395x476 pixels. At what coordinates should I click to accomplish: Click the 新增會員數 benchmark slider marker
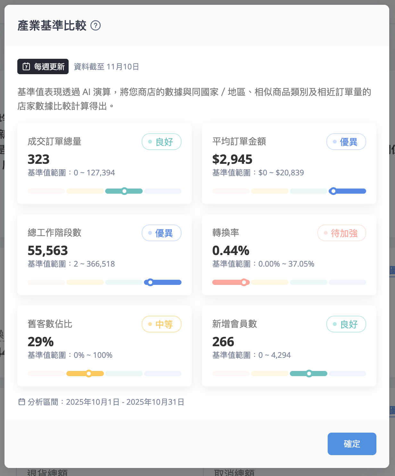point(309,374)
